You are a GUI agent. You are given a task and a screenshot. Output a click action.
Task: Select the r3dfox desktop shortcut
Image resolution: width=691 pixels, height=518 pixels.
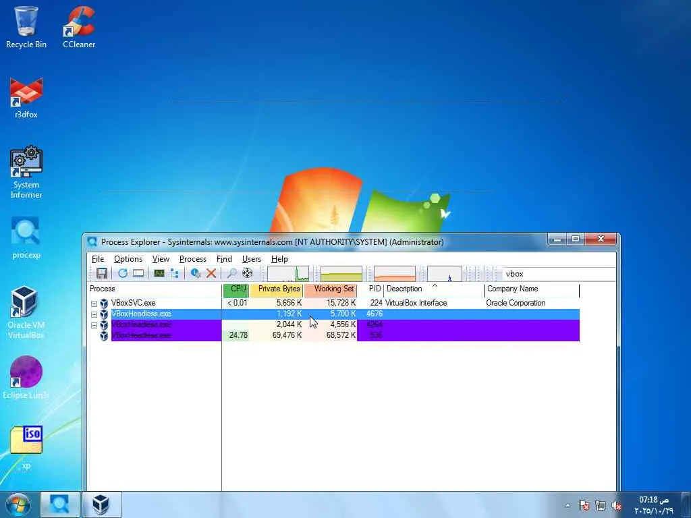tap(26, 98)
